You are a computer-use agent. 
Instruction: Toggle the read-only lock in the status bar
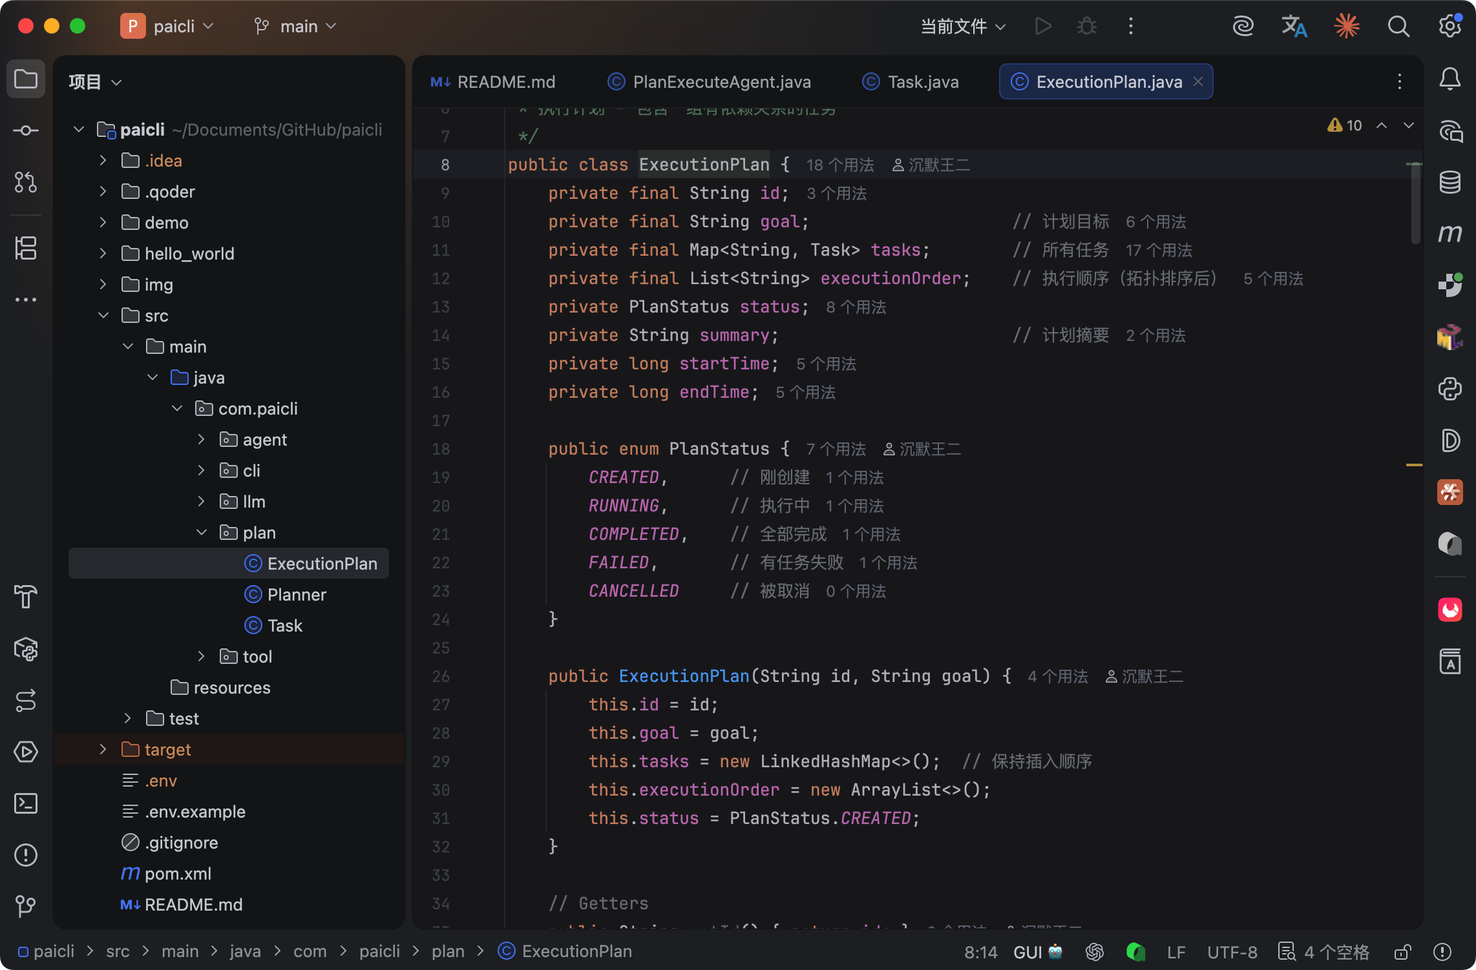[x=1402, y=952]
